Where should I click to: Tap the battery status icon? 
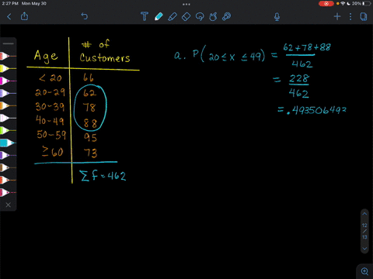click(367, 4)
